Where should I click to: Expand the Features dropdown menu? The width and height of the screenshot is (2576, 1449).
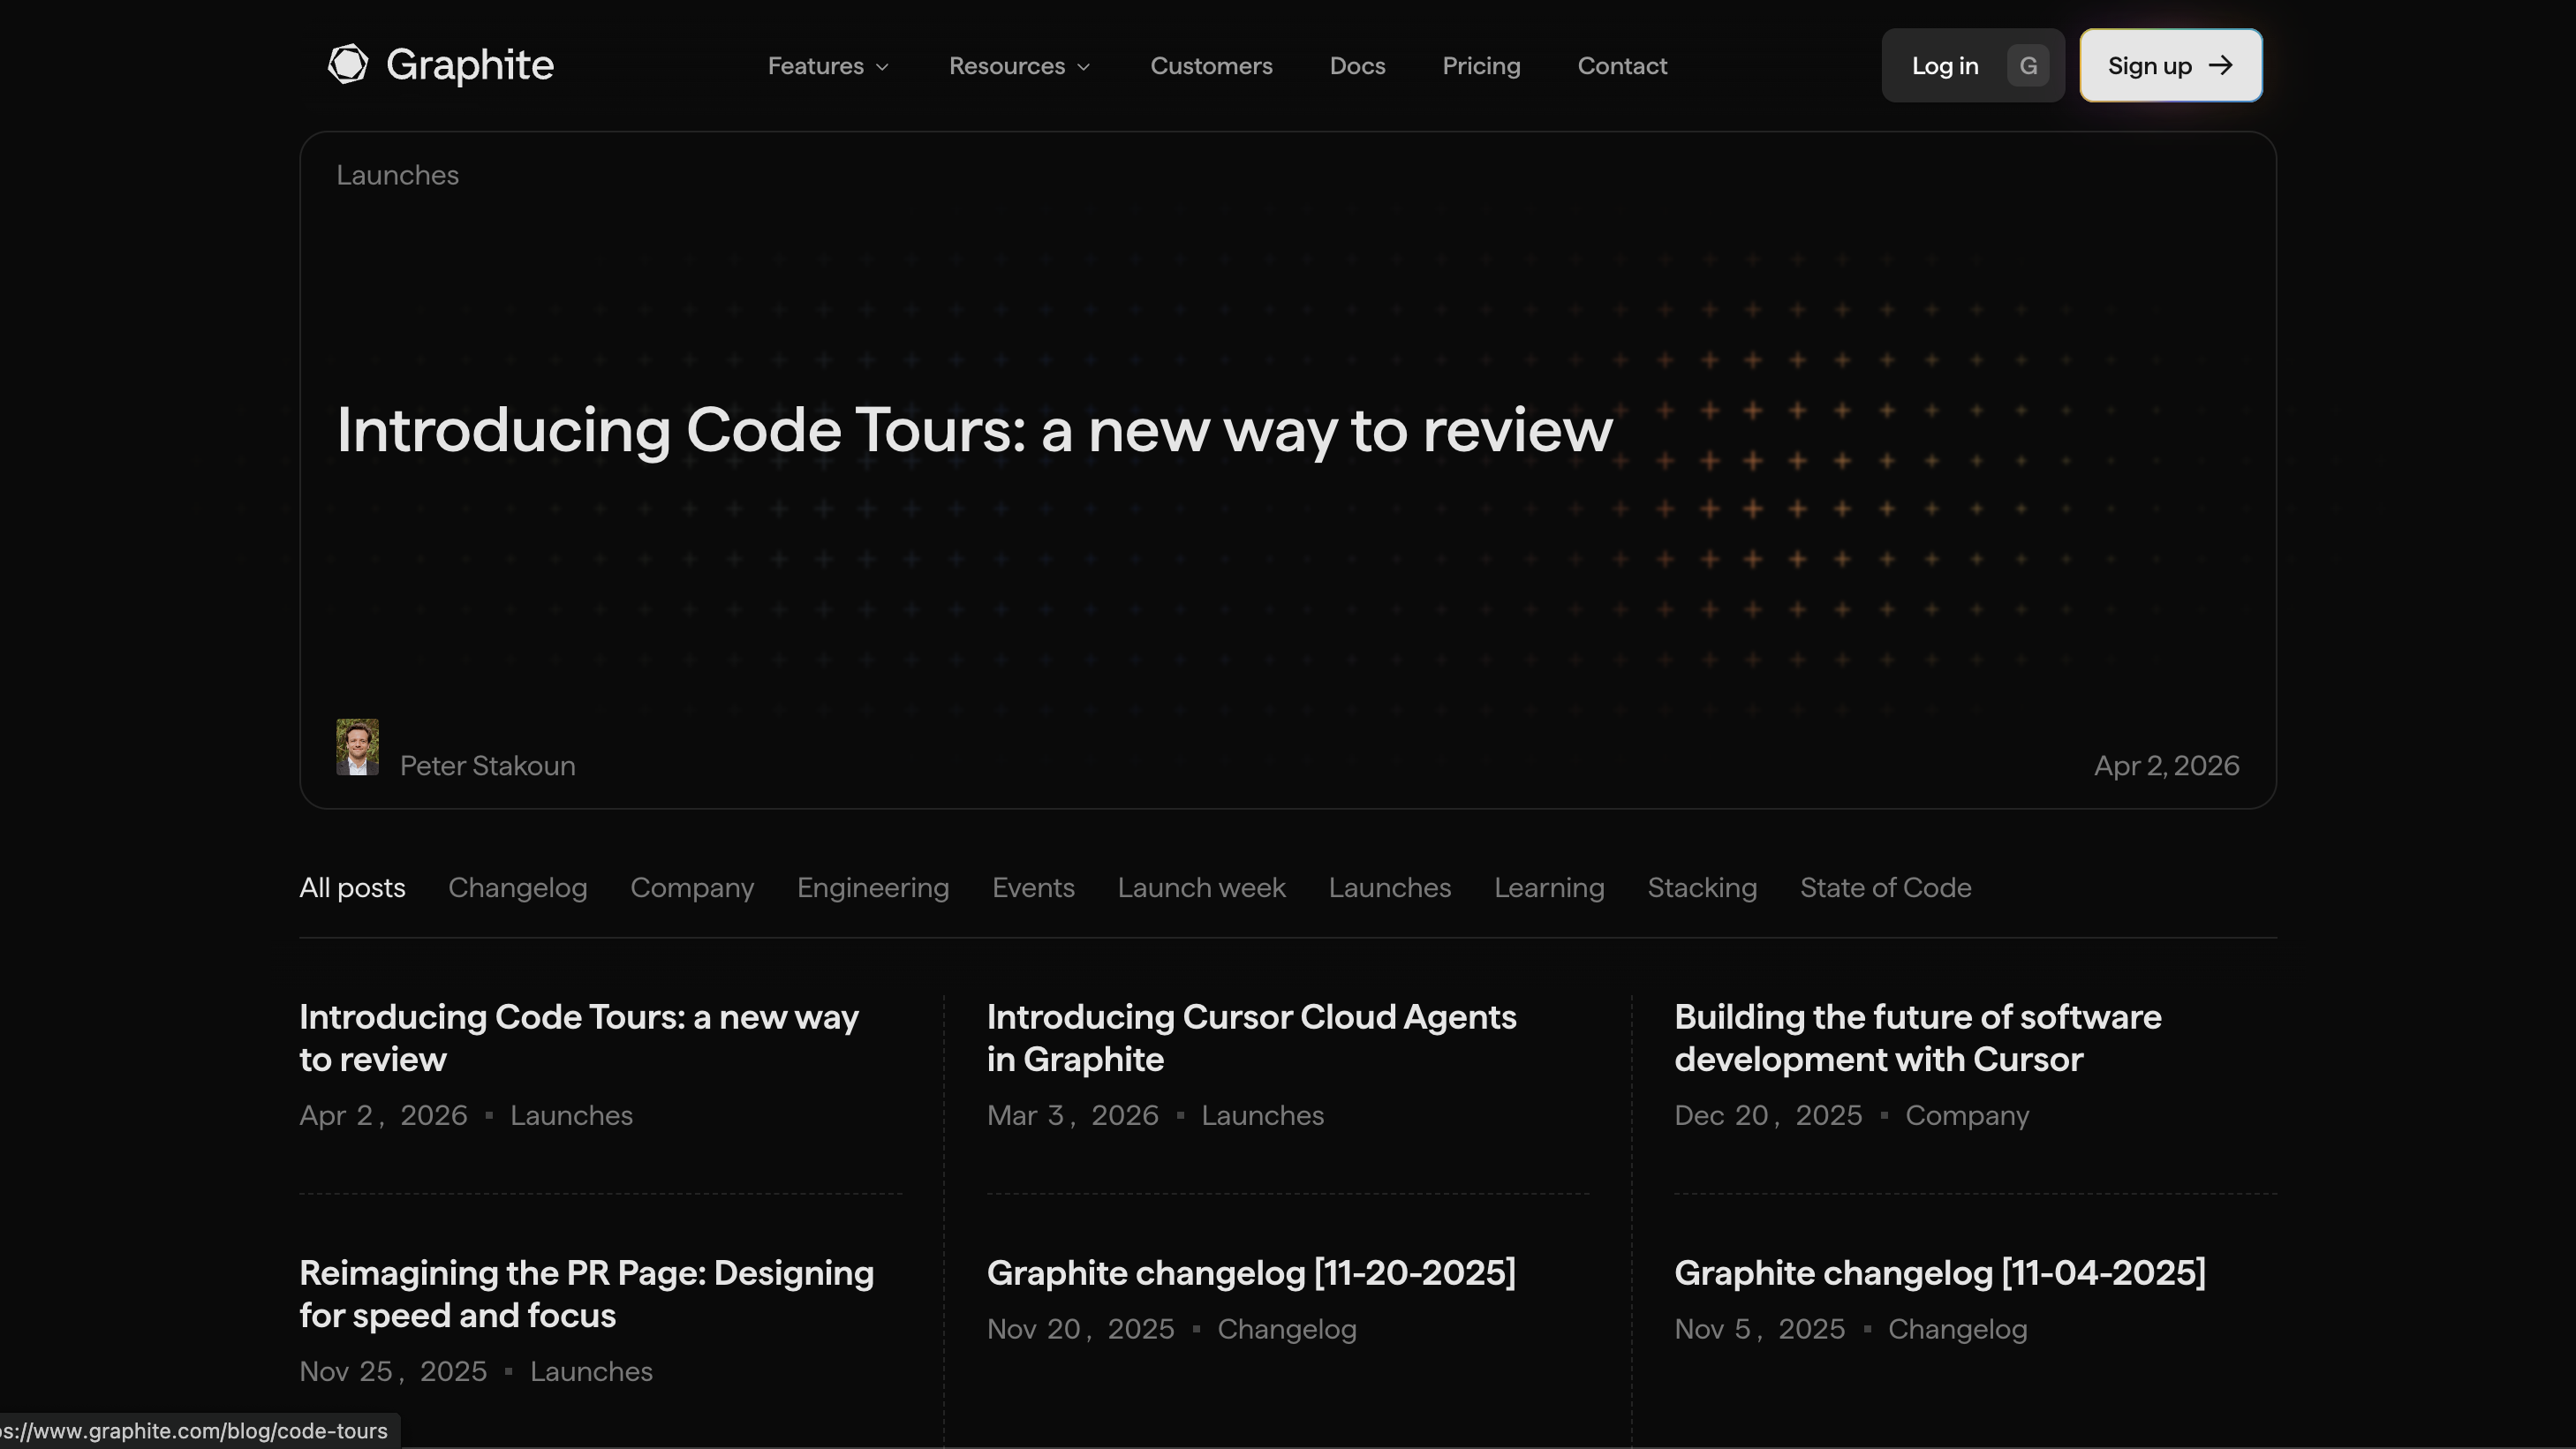[829, 66]
